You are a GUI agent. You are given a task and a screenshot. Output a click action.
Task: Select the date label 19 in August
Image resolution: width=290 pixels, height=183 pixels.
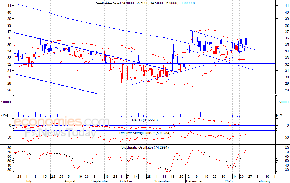tap(80, 177)
